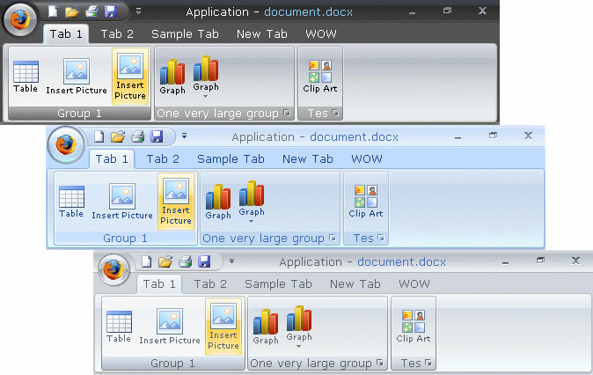Switch to the WOW tab in the blue window
593x375 pixels.
coord(367,158)
